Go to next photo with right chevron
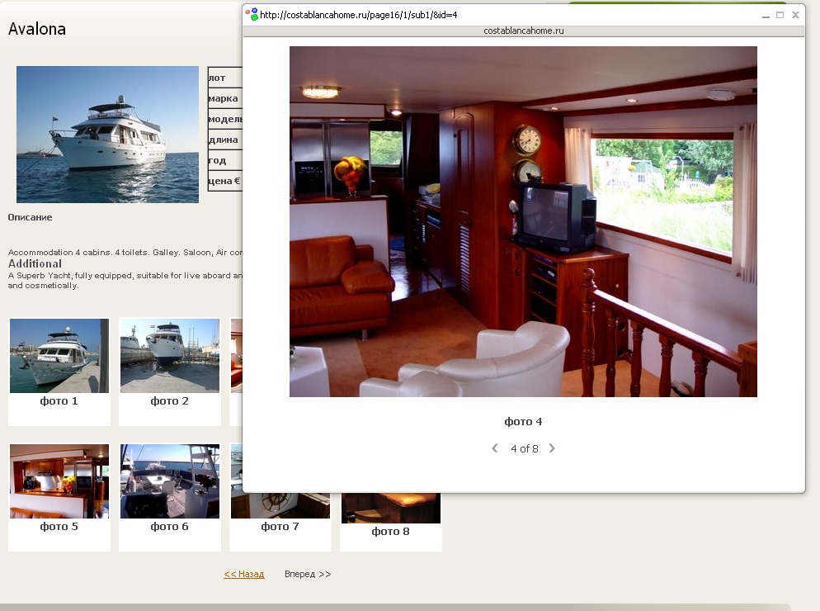The height and width of the screenshot is (611, 820). (x=552, y=448)
